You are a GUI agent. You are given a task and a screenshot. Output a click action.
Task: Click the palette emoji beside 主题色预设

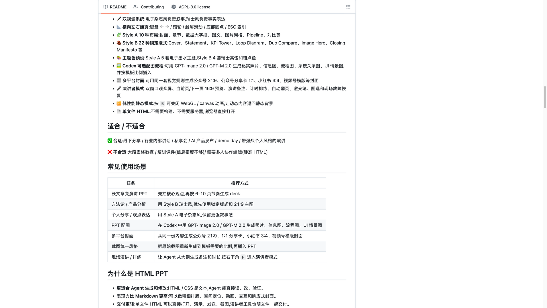coord(119,58)
